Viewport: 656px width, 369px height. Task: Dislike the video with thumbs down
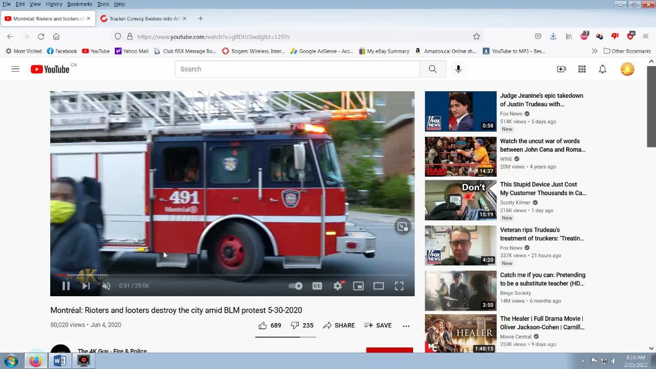click(x=302, y=325)
